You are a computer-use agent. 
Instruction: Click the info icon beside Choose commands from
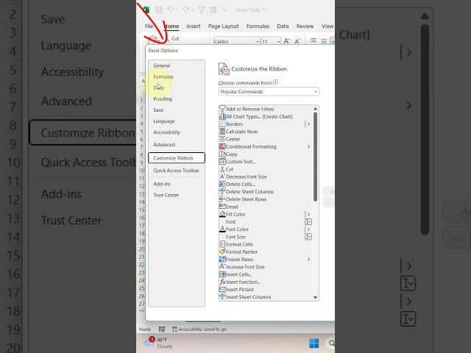[275, 82]
